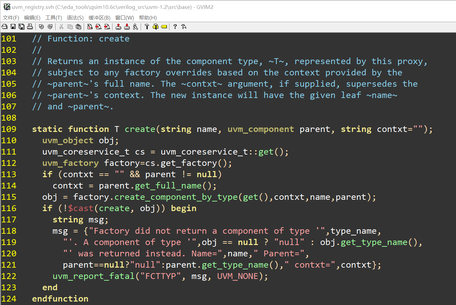Click "obj.get_type_name()" on line 119
This screenshot has height=305, width=456.
369,242
